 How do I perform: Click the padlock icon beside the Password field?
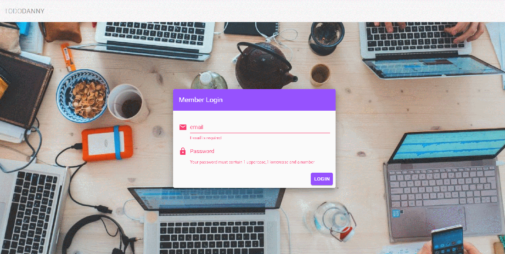[183, 151]
